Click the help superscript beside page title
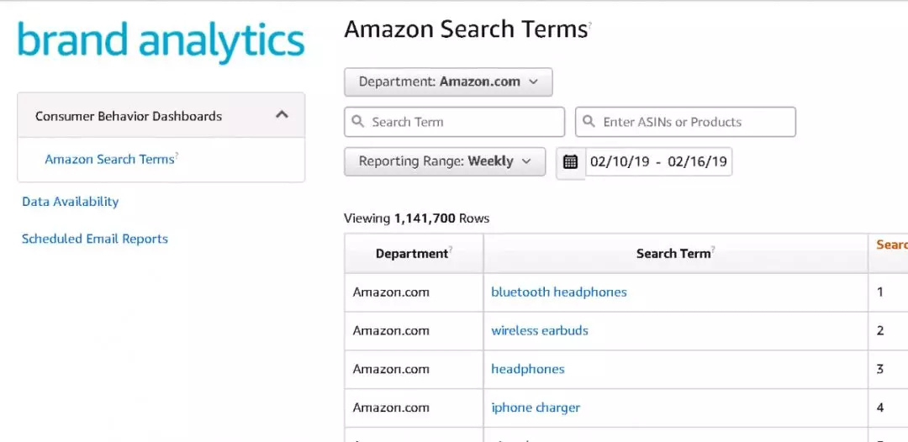 coord(589,25)
